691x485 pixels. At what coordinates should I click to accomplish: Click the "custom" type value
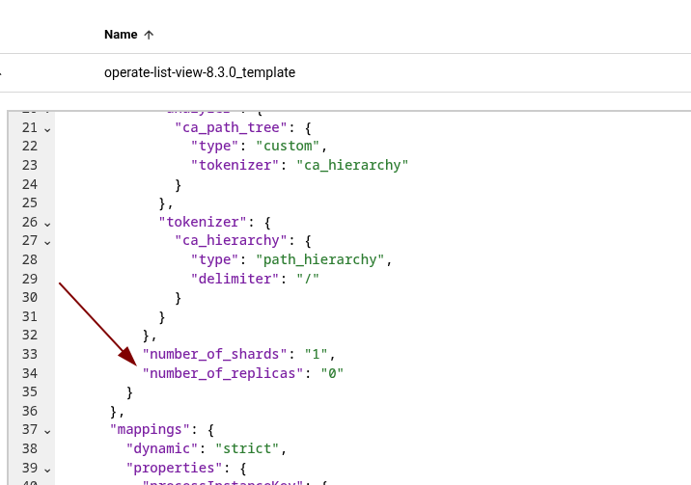pyautogui.click(x=288, y=147)
